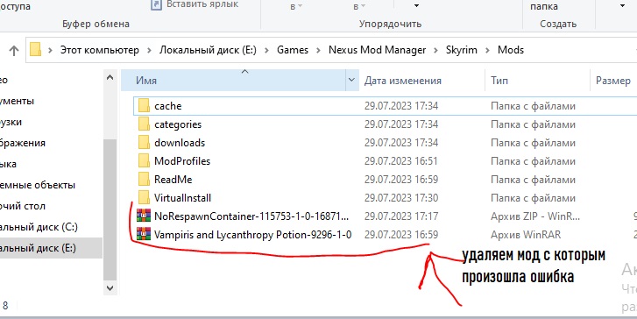This screenshot has height=319, width=637.
Task: Open dropdown arrow in the Создать group
Action: click(622, 6)
